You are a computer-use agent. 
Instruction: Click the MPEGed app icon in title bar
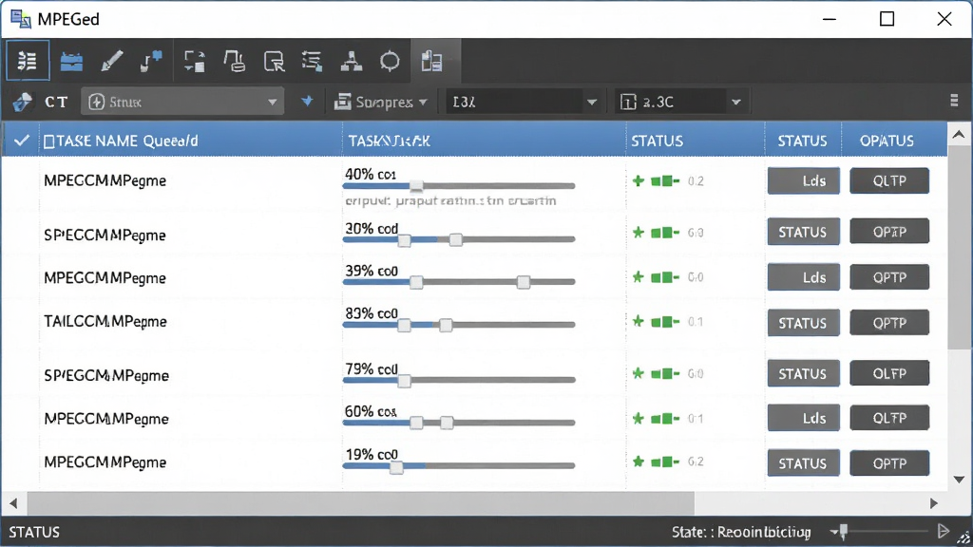[x=21, y=19]
